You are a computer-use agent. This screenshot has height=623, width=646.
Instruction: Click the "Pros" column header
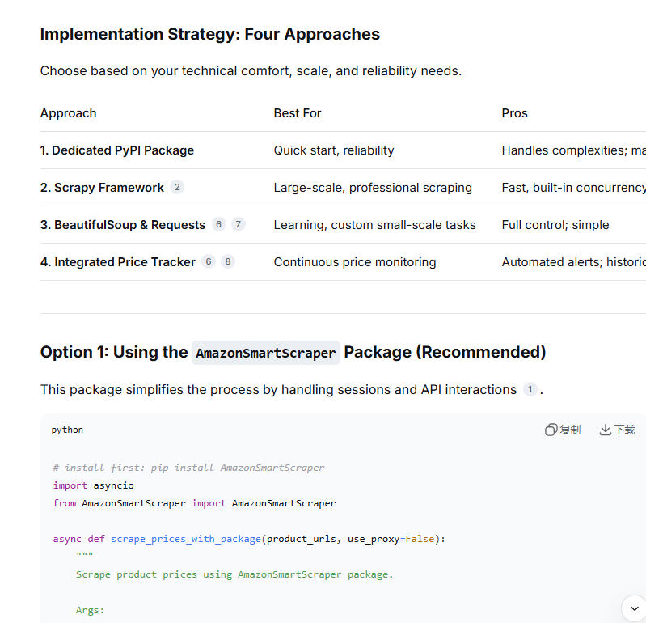pos(514,113)
